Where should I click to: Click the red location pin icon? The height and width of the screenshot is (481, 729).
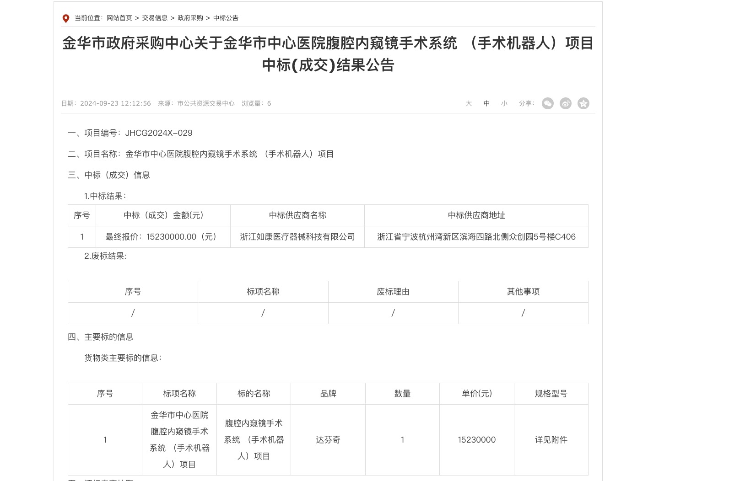point(66,18)
